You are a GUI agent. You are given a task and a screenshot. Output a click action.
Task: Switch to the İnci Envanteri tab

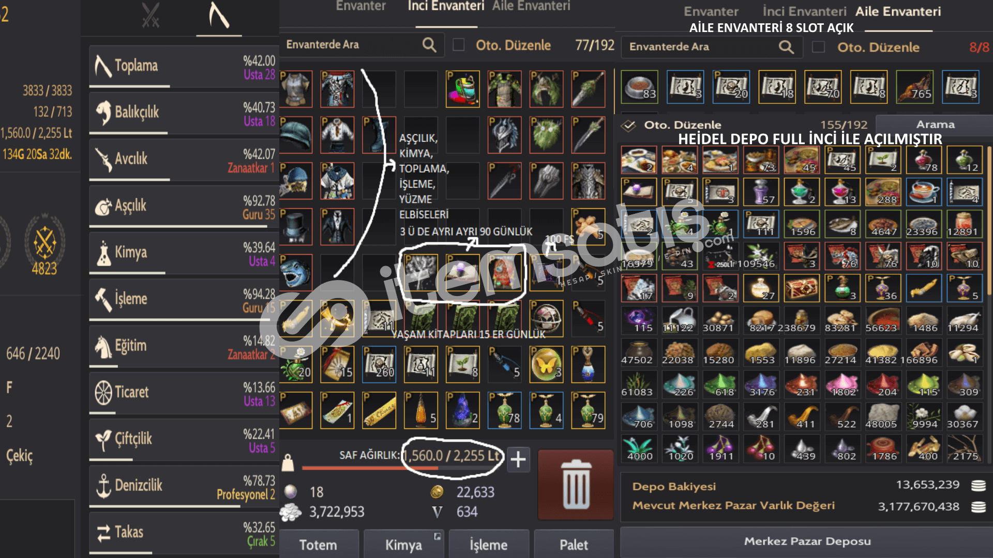pyautogui.click(x=446, y=6)
